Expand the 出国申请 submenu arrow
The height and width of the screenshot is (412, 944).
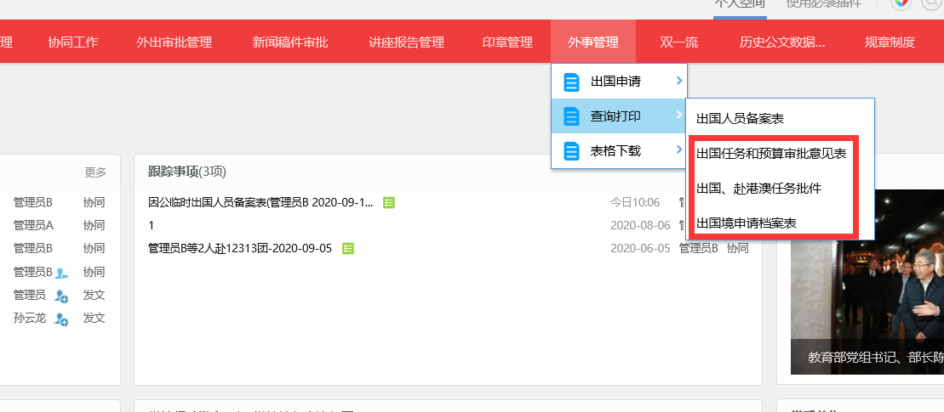pyautogui.click(x=678, y=81)
